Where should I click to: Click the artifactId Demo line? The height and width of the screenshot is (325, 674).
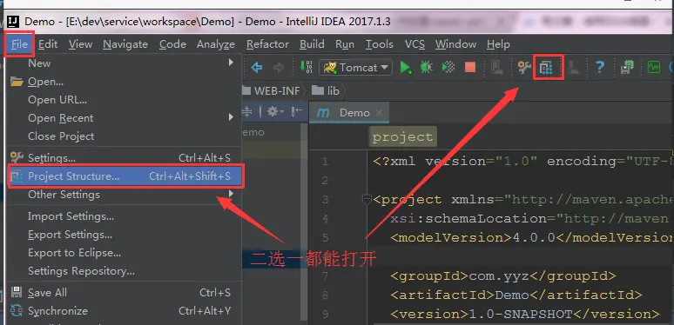516,295
